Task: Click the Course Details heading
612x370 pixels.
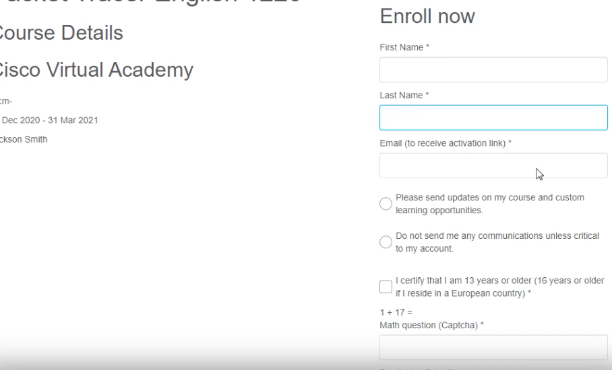Action: coord(61,33)
